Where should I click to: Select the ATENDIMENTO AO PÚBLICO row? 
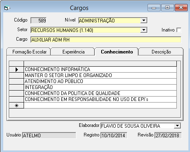(x=100, y=81)
